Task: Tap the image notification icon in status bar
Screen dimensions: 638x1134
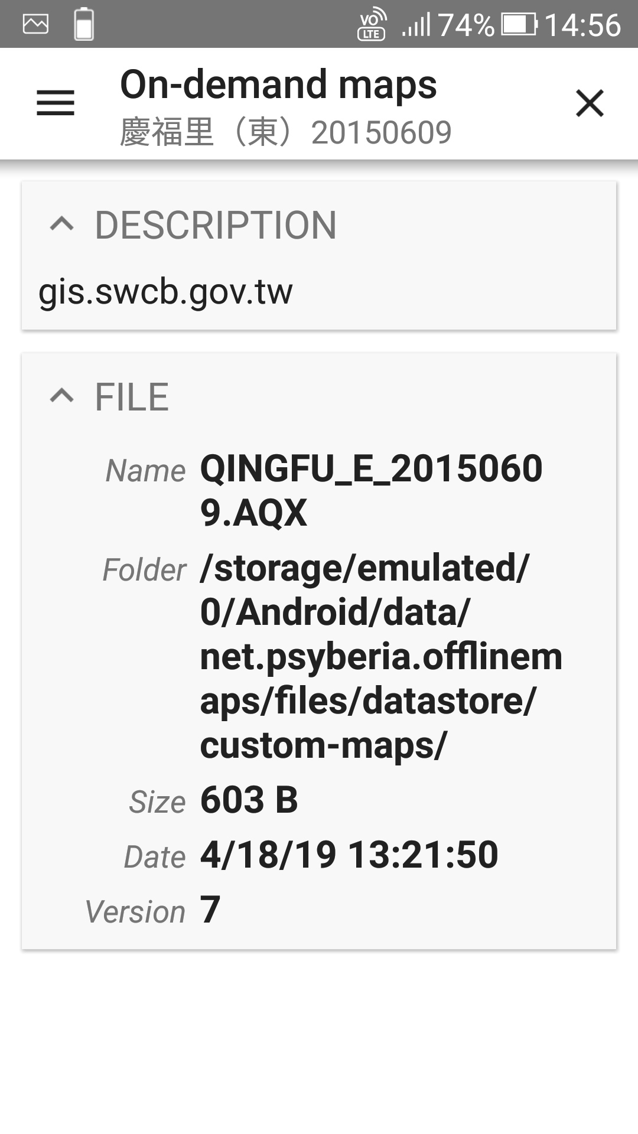Action: pyautogui.click(x=35, y=24)
